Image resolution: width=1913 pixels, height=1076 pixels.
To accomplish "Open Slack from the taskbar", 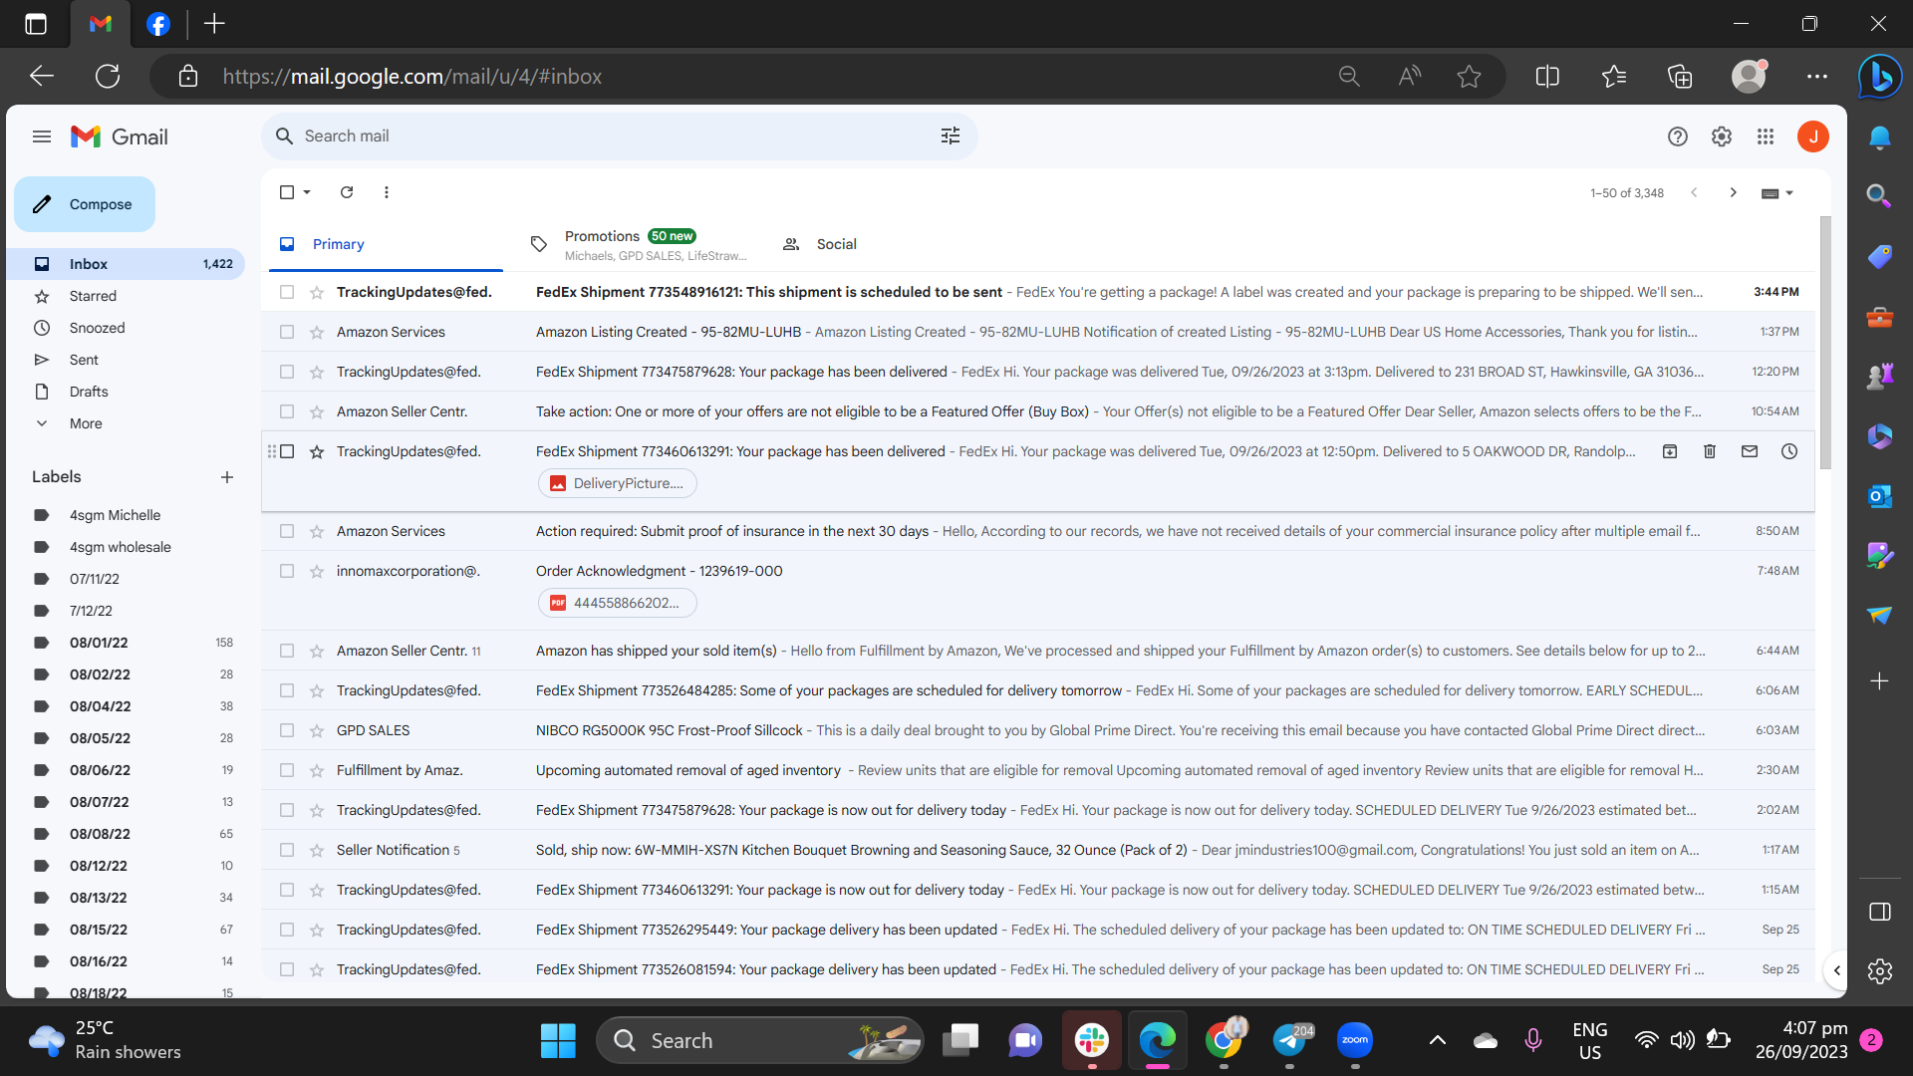I will [x=1092, y=1041].
